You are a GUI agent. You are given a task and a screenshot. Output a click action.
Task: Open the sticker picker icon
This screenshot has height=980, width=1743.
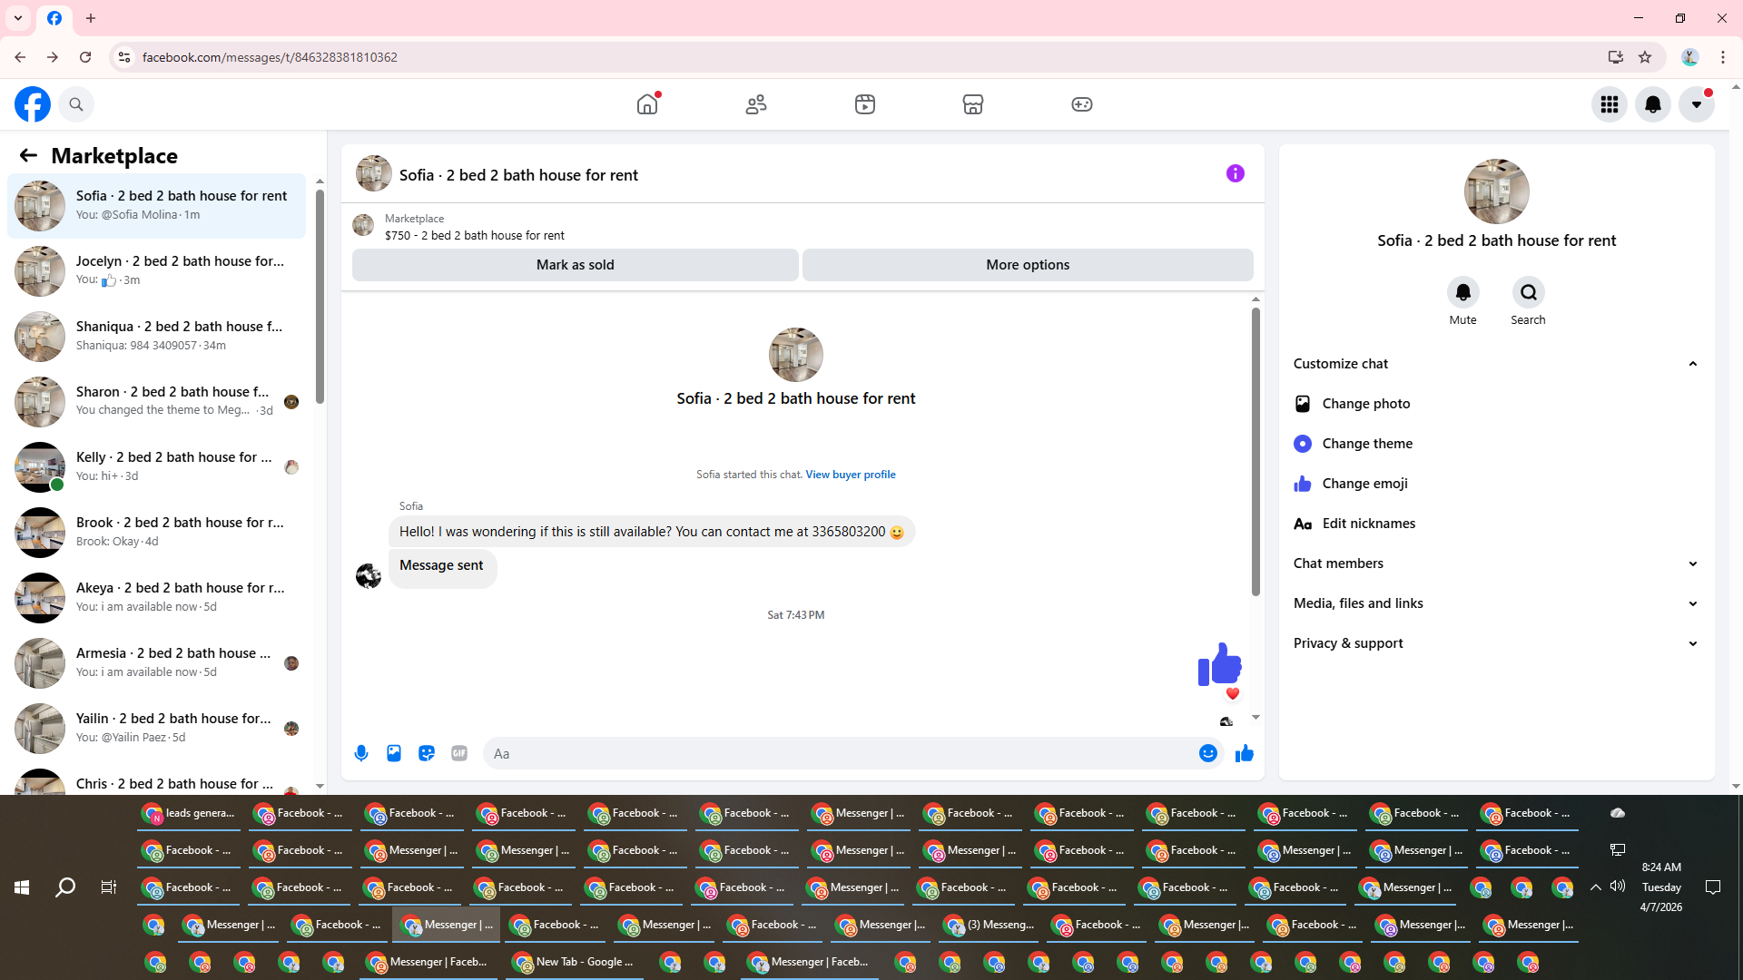427,753
